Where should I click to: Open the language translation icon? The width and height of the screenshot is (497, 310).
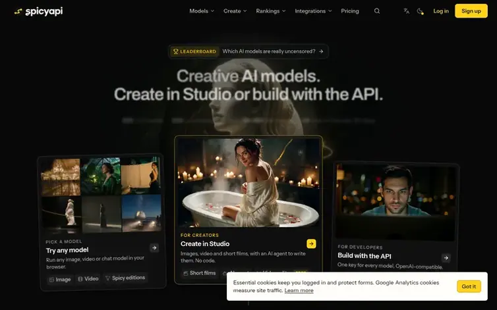406,11
